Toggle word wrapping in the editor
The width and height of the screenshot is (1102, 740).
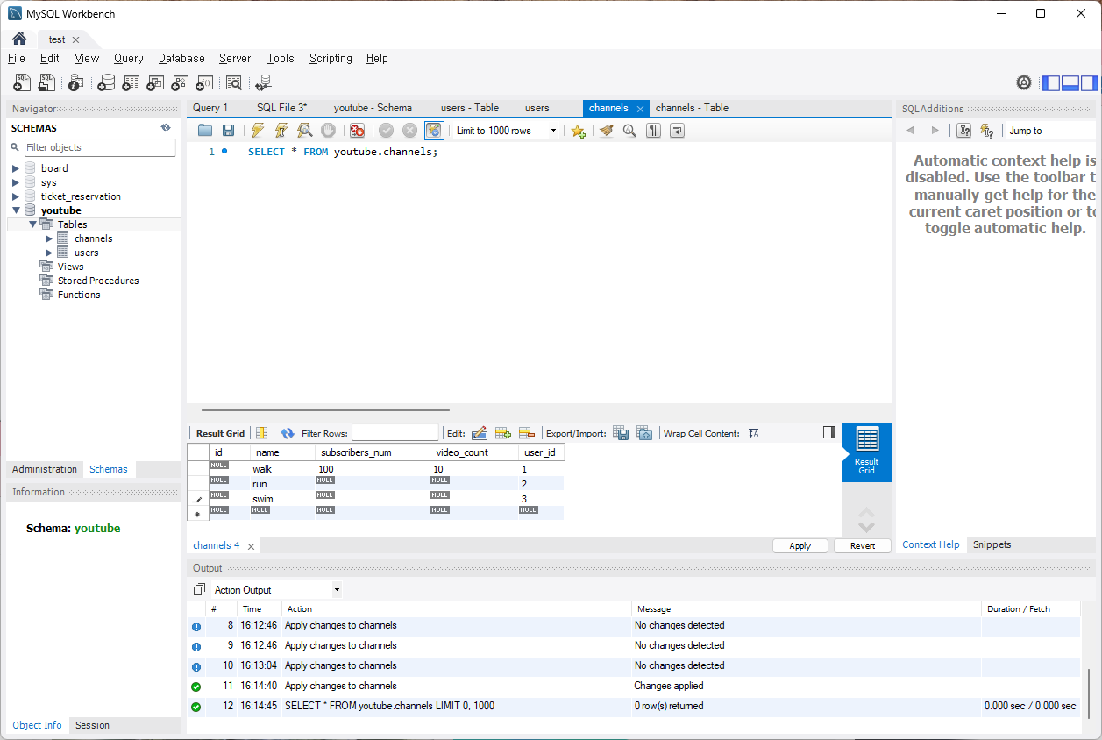(x=677, y=131)
